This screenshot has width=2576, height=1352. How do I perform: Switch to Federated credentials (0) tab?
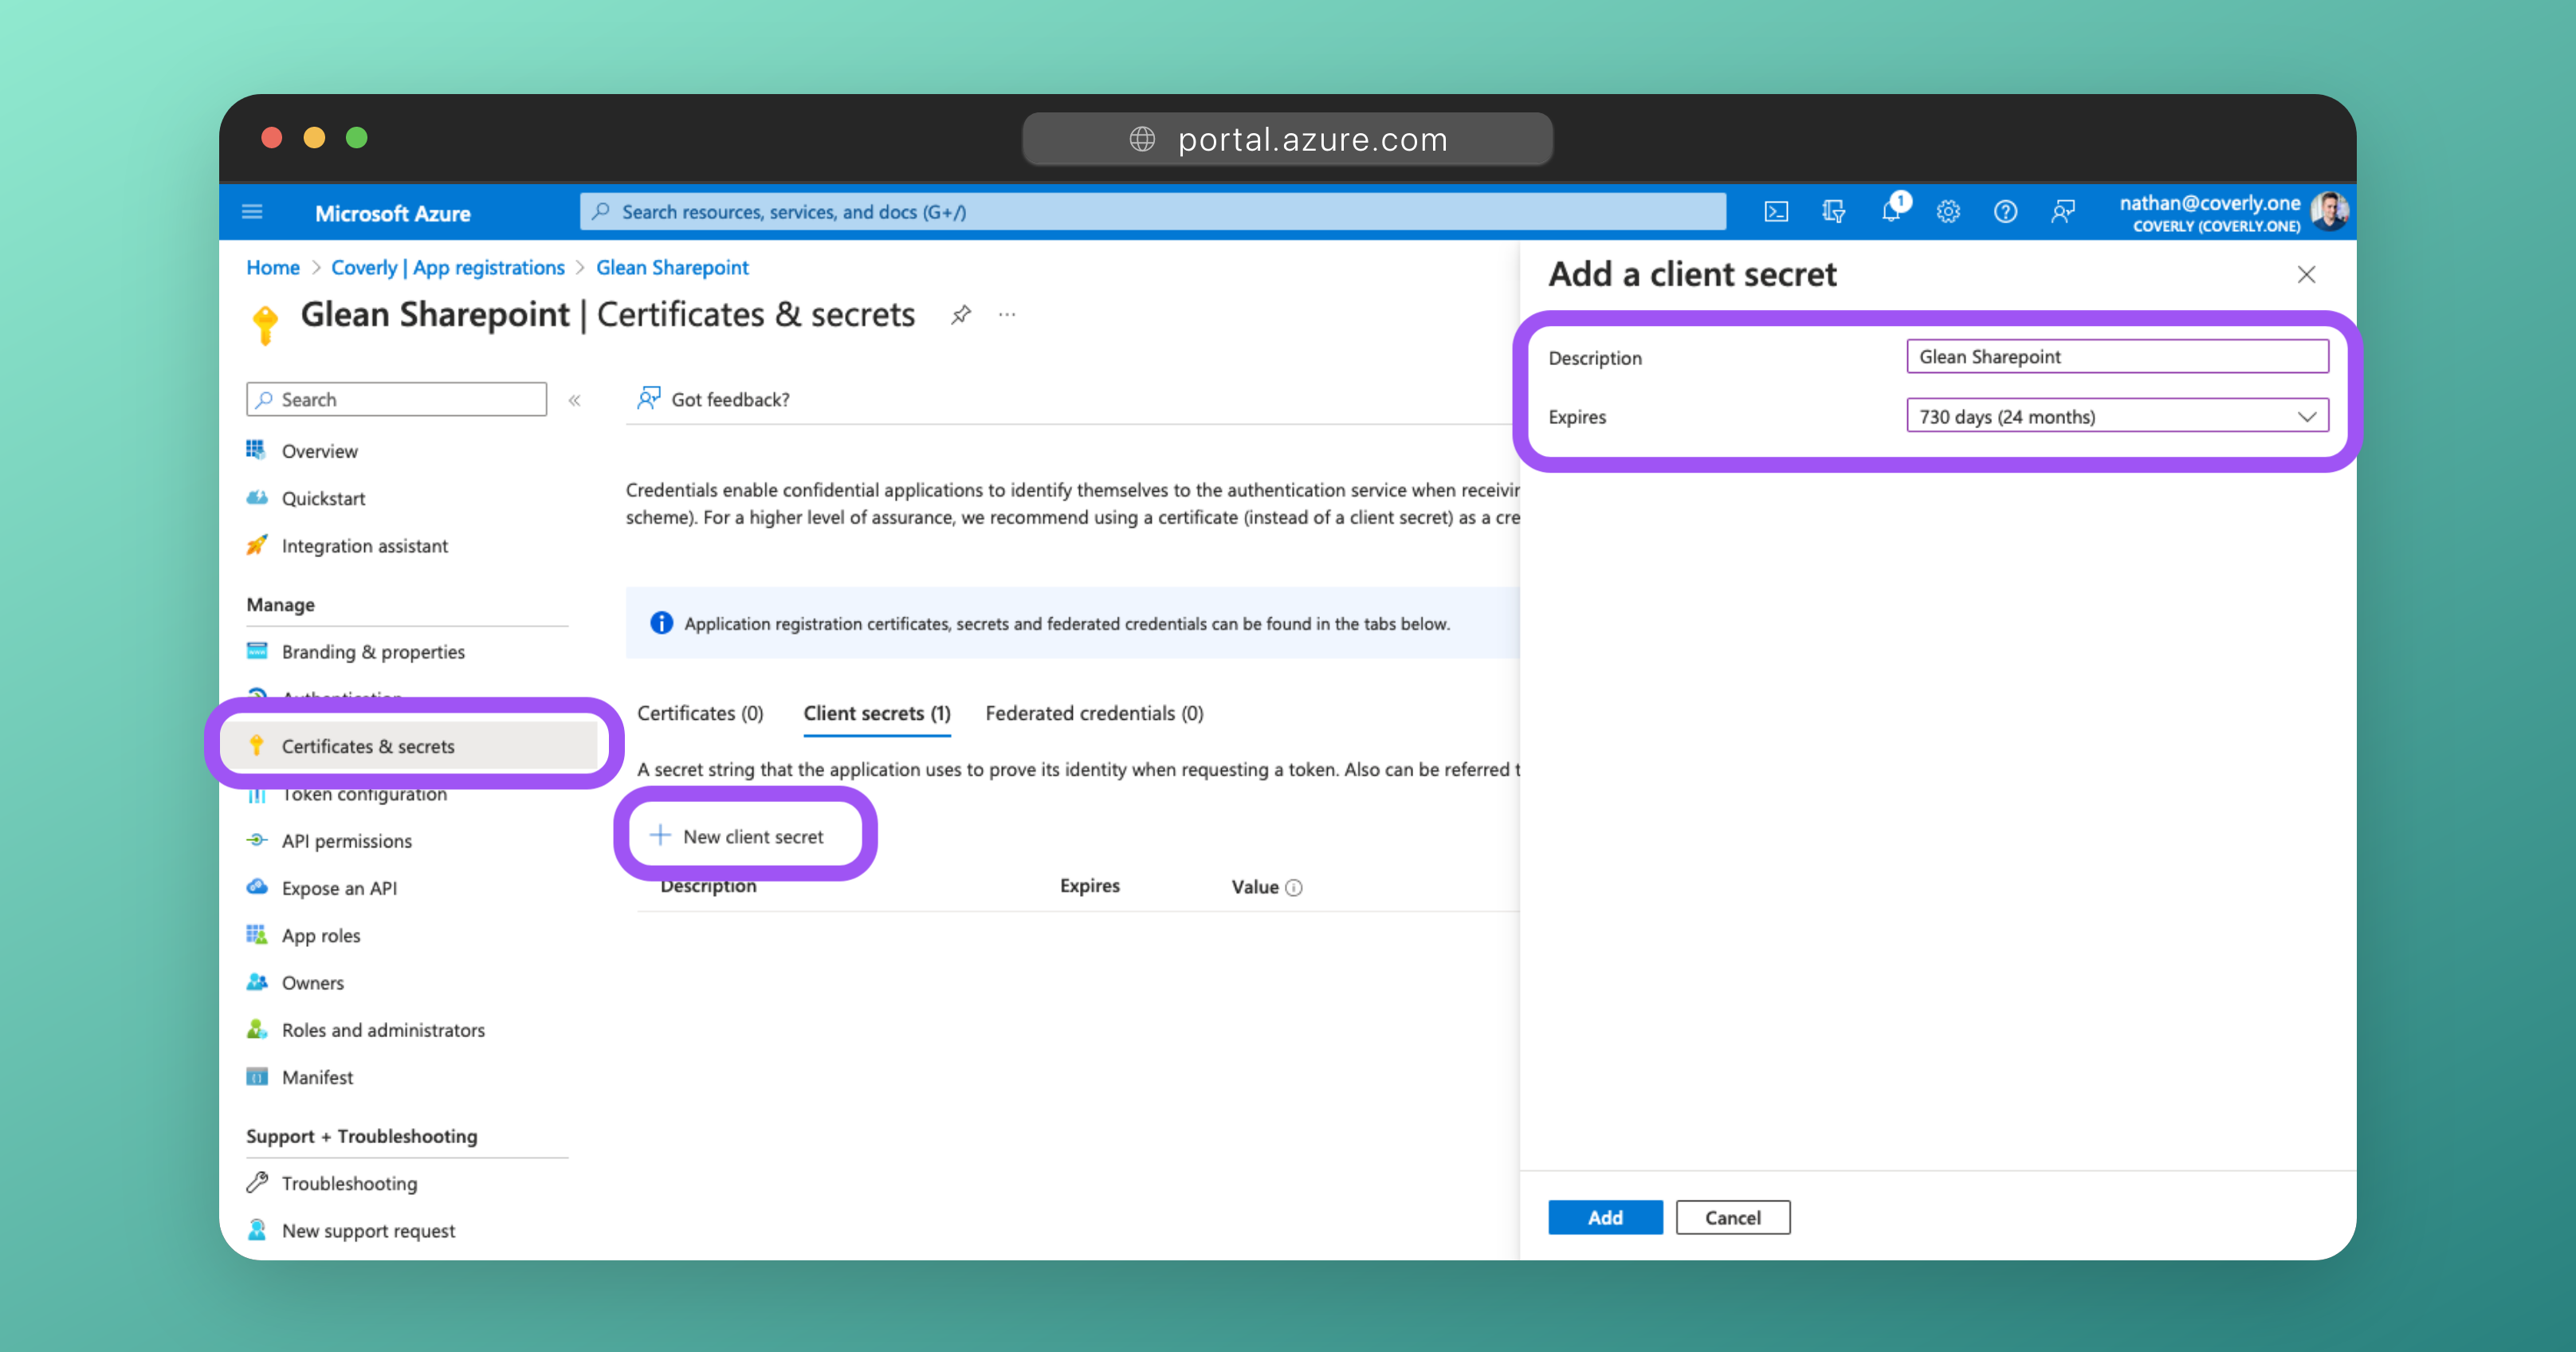click(x=1094, y=713)
